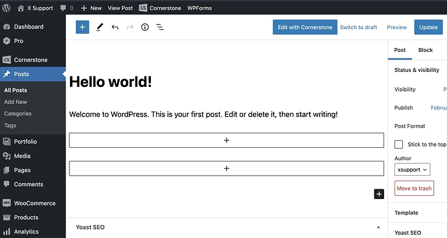Open the Details info icon
Screen dimensions: 447x238
pyautogui.click(x=145, y=27)
